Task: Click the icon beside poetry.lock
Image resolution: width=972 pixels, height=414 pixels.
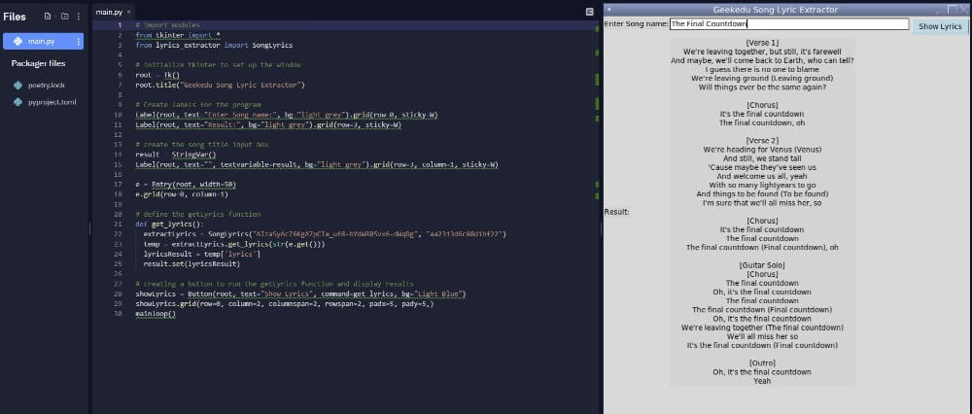Action: [x=17, y=86]
